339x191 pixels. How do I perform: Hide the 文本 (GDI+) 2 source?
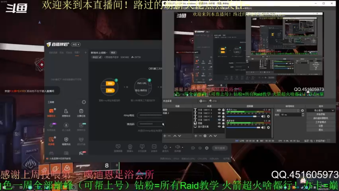(219, 116)
